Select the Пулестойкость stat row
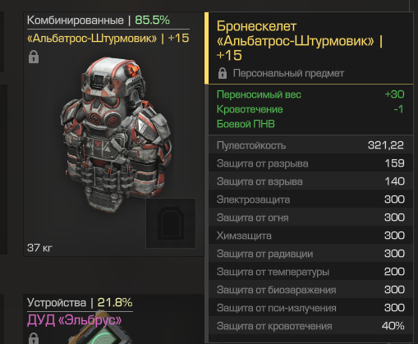The height and width of the screenshot is (344, 418). click(310, 145)
